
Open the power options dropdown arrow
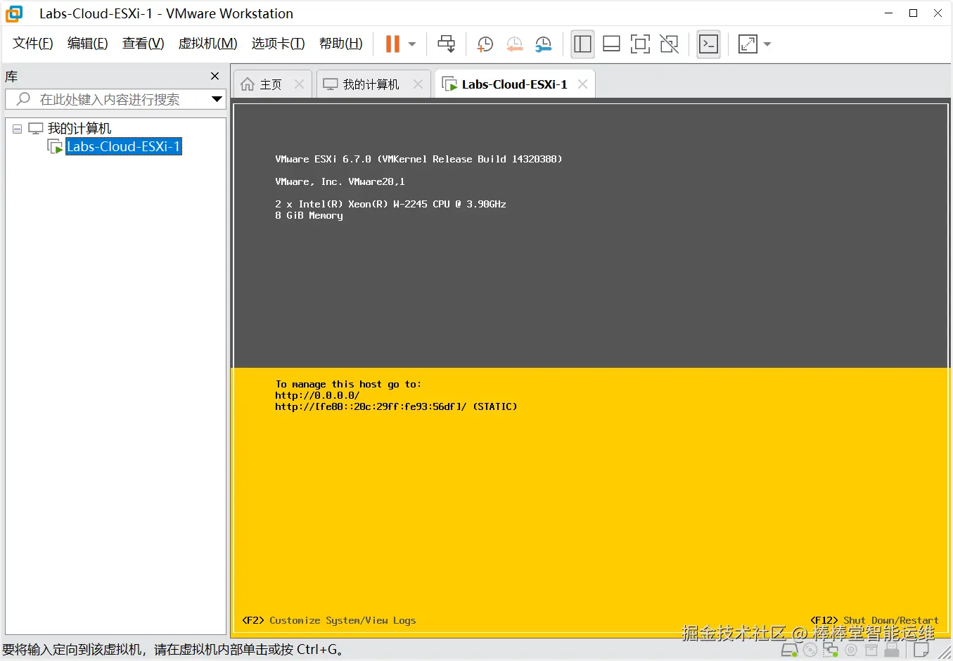pyautogui.click(x=412, y=44)
